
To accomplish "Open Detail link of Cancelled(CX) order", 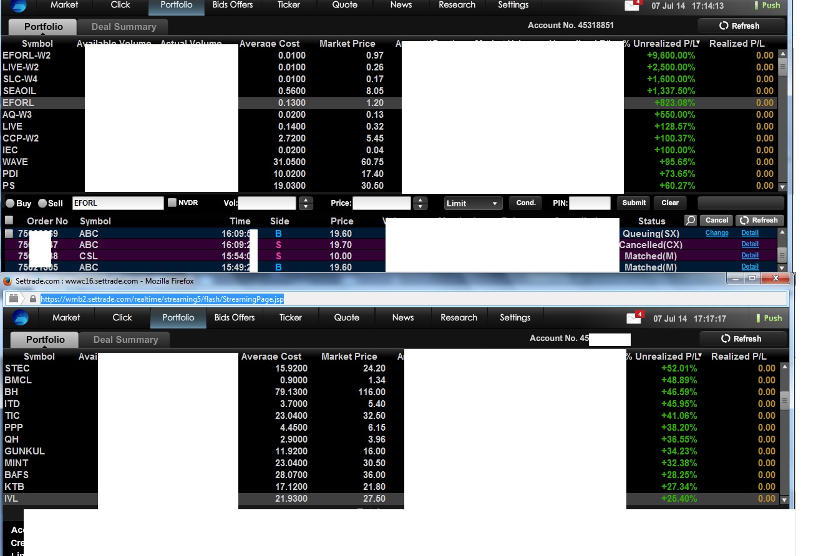I will pyautogui.click(x=750, y=244).
